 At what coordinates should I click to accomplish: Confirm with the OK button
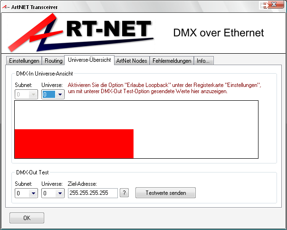[27, 218]
